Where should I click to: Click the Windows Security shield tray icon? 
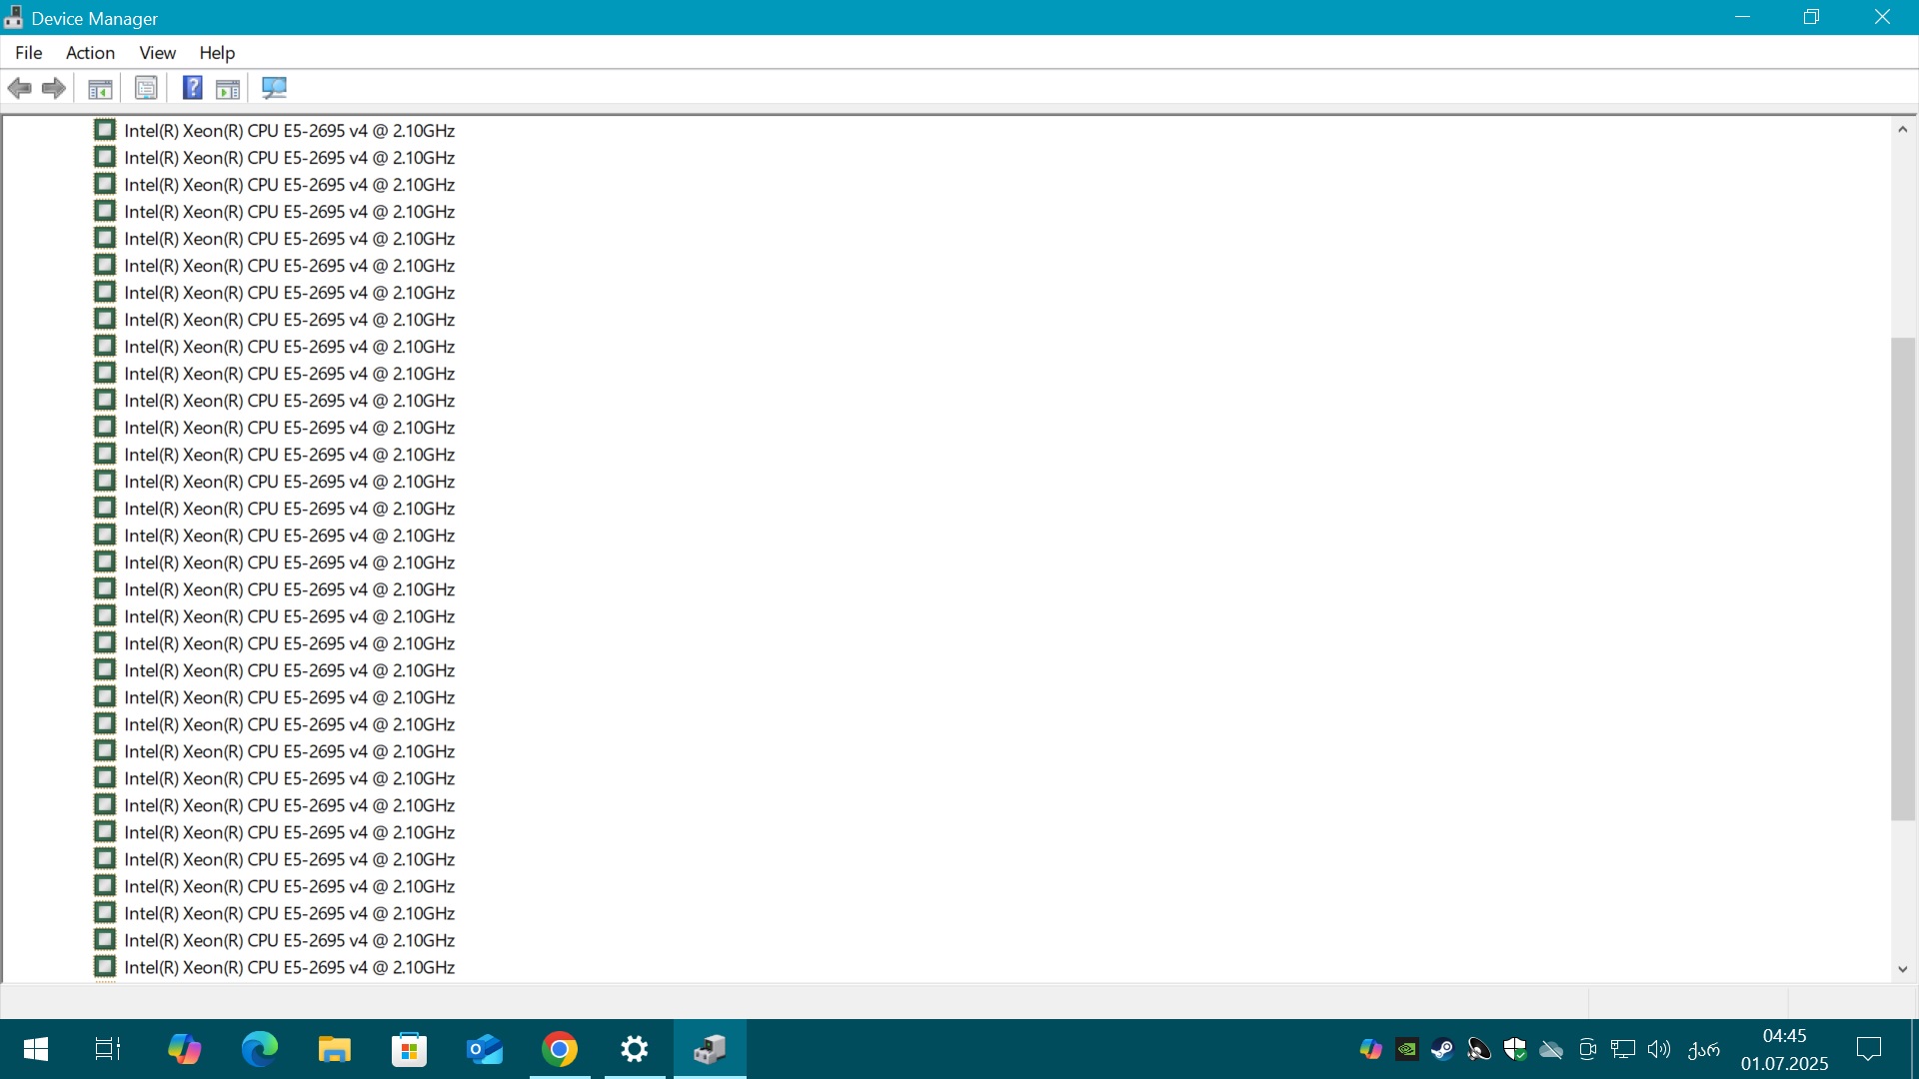1515,1049
